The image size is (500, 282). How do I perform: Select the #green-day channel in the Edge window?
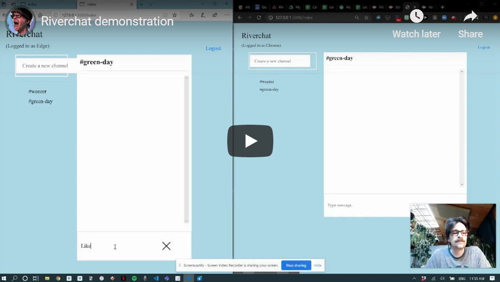(x=41, y=101)
